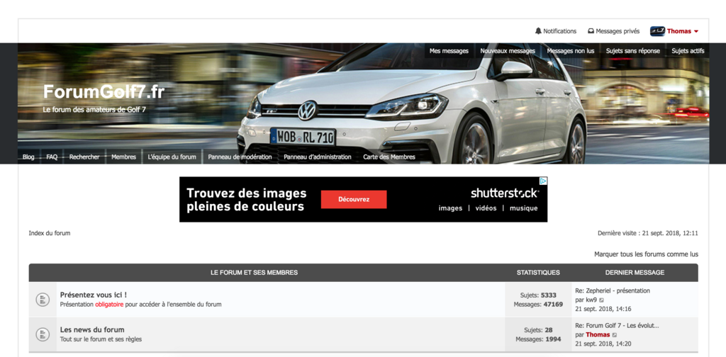This screenshot has width=726, height=357.
Task: Open Messages privés link
Action: [618, 31]
